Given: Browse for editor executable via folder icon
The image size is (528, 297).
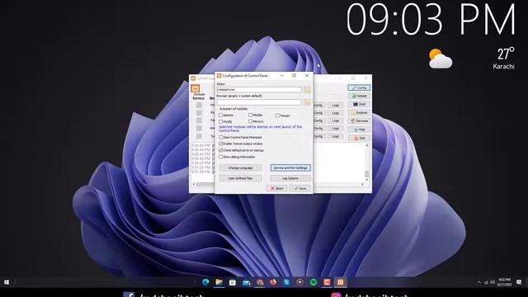Looking at the screenshot, I should (307, 90).
